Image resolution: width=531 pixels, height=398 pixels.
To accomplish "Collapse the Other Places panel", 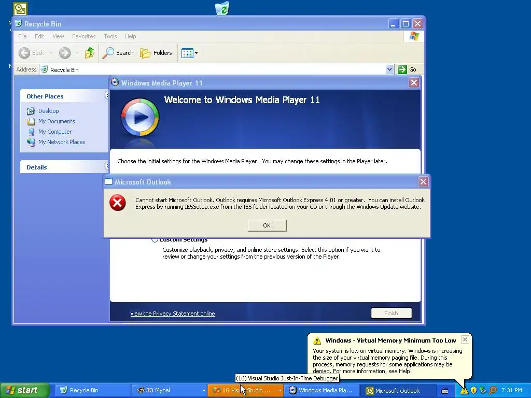I will tap(107, 96).
